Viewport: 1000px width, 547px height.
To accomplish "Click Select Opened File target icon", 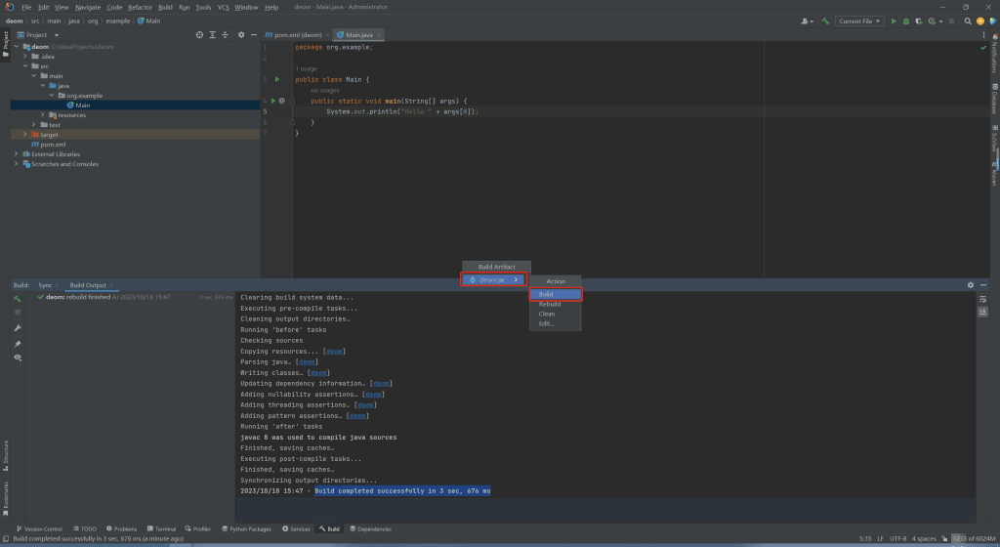I will tap(200, 34).
